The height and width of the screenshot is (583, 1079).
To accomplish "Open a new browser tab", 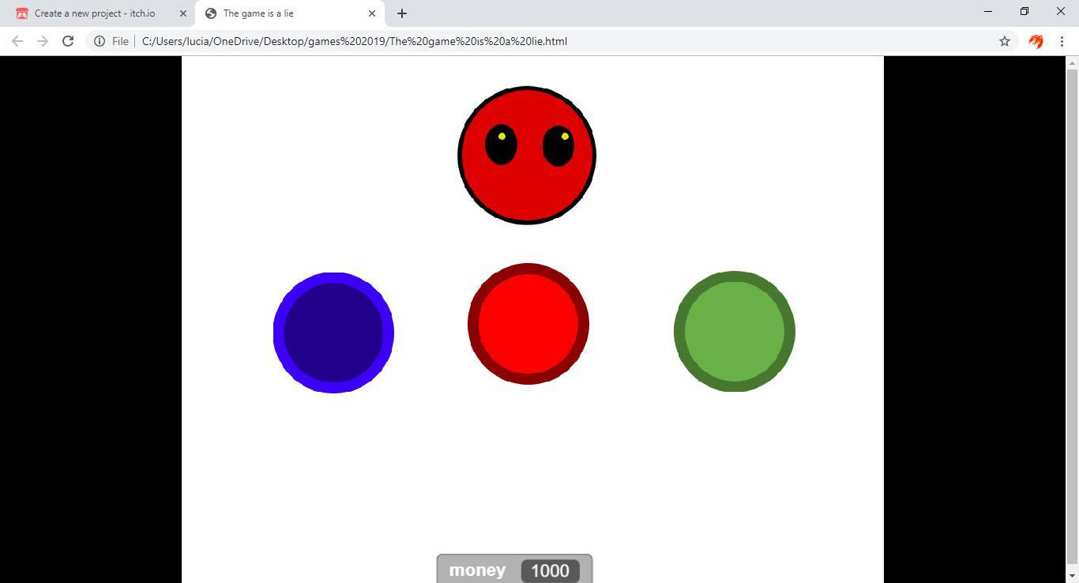I will pos(402,13).
